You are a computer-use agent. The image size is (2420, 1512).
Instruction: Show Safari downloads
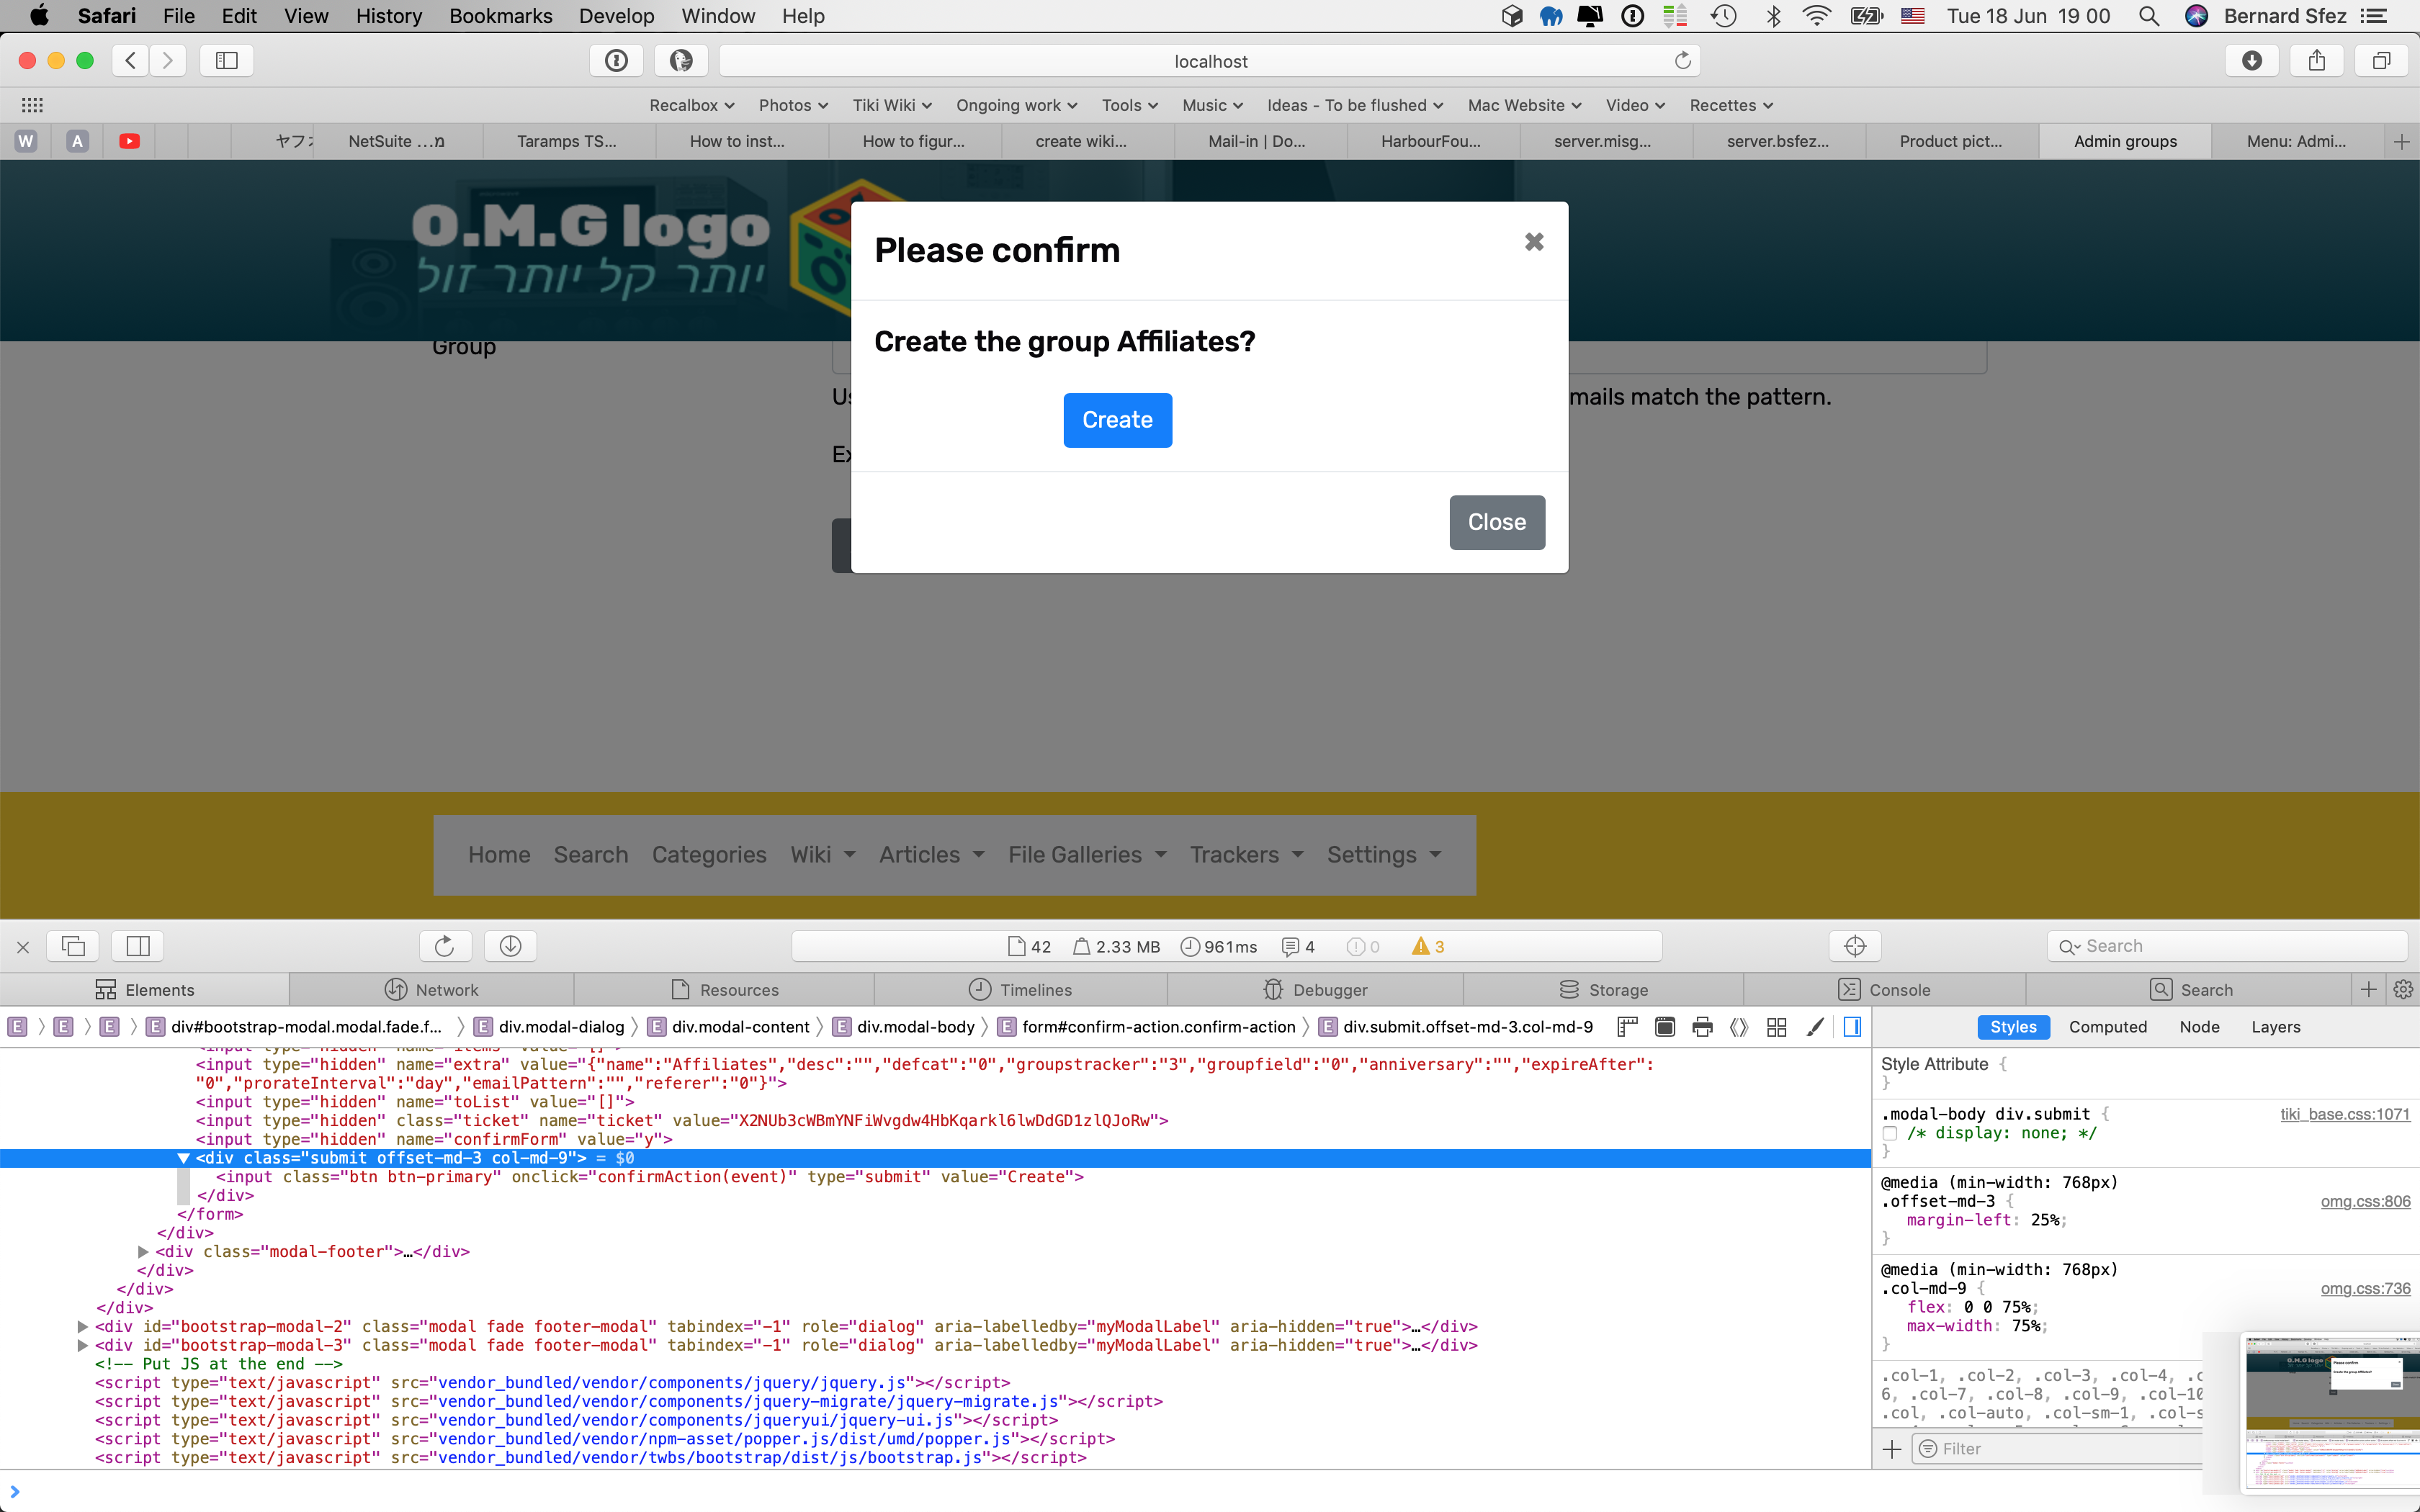(2252, 61)
